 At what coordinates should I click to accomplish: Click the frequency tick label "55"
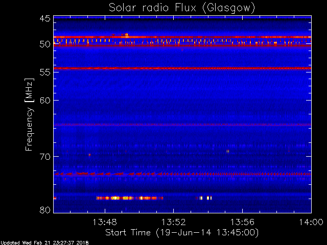pyautogui.click(x=45, y=72)
